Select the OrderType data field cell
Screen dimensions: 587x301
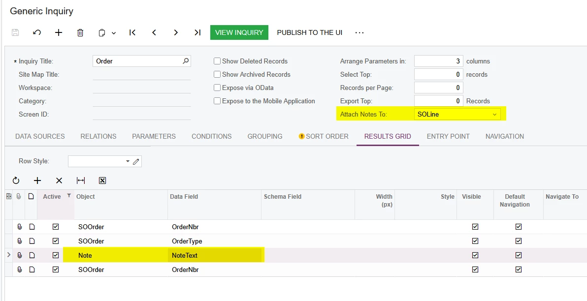[x=215, y=241]
